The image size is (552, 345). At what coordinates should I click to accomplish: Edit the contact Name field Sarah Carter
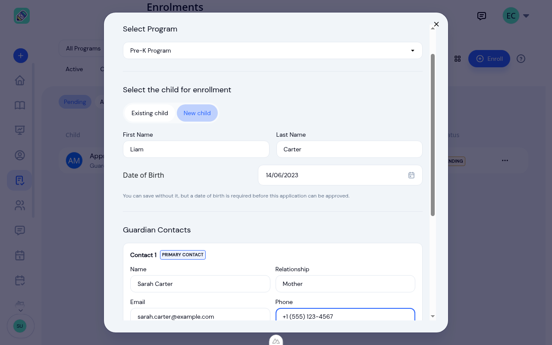(x=200, y=284)
